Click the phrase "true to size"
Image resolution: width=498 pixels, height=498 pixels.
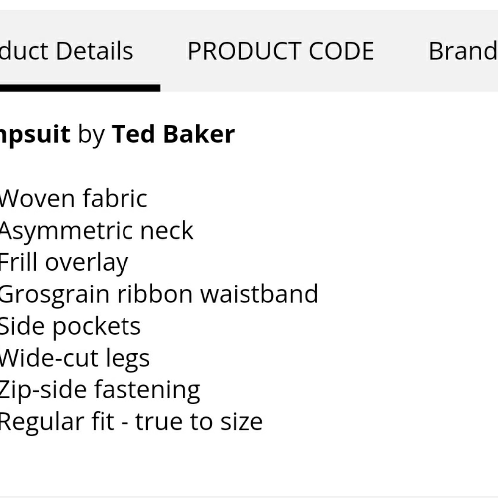tap(199, 422)
